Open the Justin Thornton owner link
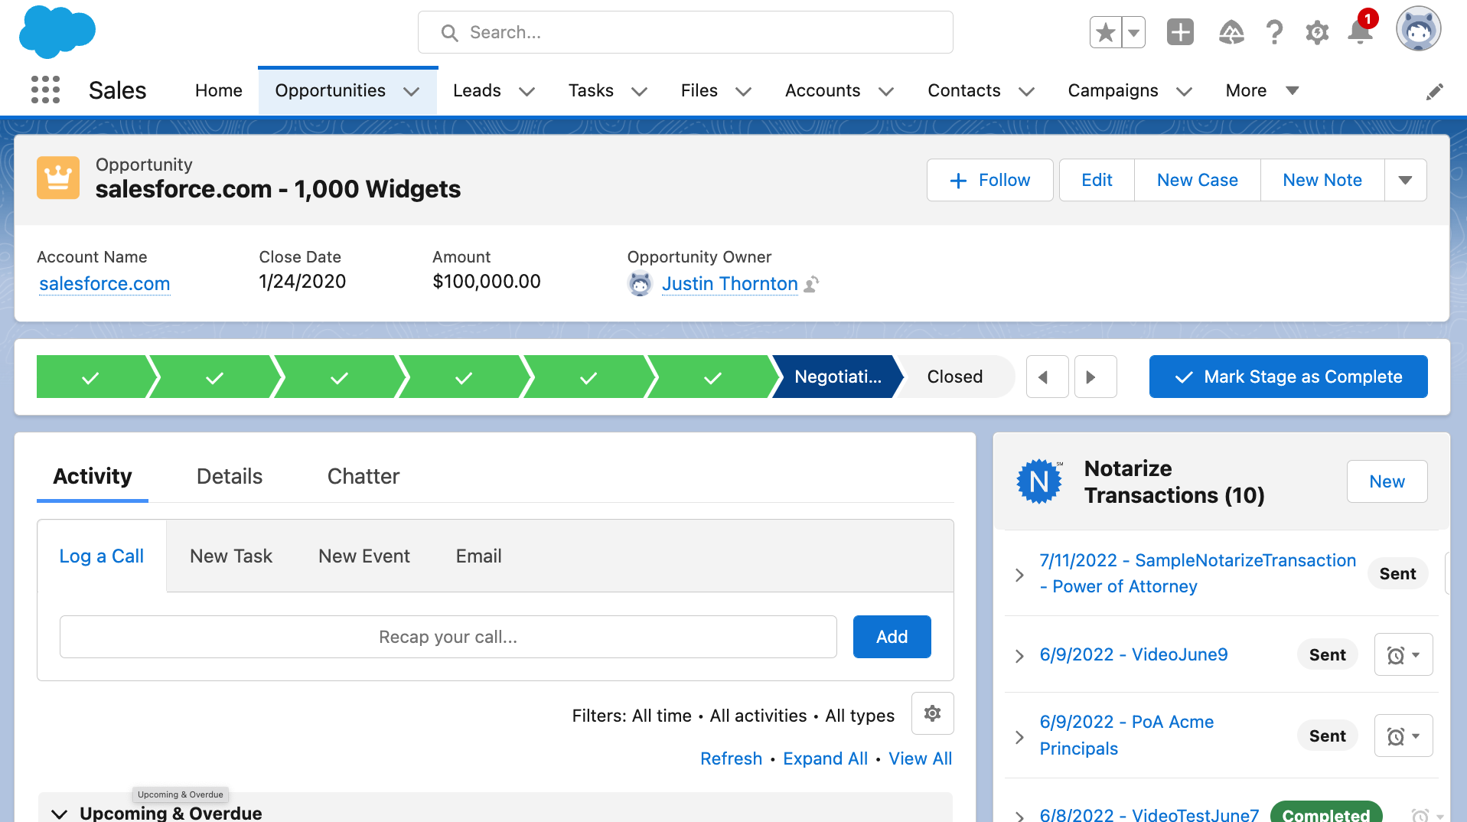This screenshot has width=1467, height=822. pos(729,284)
